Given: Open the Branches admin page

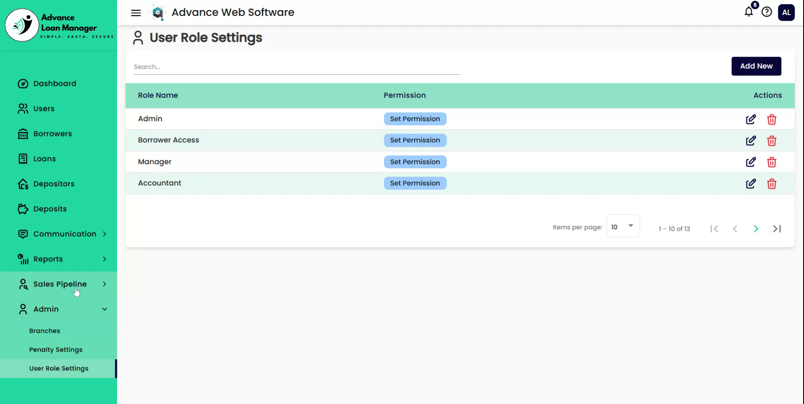Looking at the screenshot, I should (x=44, y=330).
